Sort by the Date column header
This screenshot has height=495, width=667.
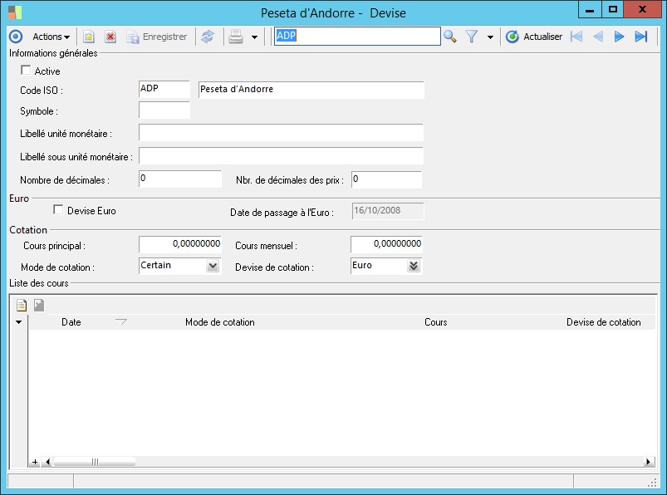click(71, 322)
